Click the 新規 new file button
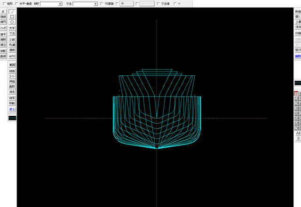The image size is (301, 207). (298, 11)
